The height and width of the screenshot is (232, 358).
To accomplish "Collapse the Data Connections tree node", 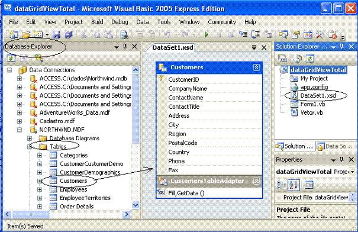I will click(x=9, y=70).
